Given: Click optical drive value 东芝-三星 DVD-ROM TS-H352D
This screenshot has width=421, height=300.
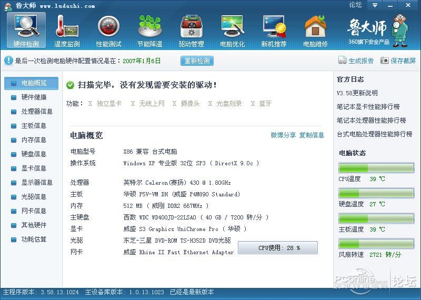Looking at the screenshot, I should tap(177, 241).
